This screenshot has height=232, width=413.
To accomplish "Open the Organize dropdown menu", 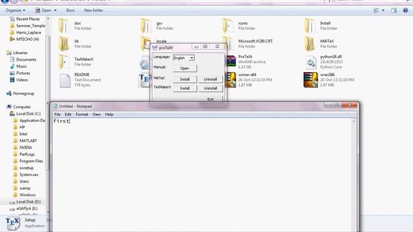I will click(x=15, y=10).
